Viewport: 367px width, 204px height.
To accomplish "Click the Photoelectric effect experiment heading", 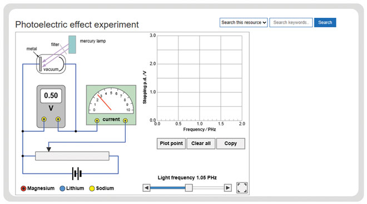I will tap(77, 24).
